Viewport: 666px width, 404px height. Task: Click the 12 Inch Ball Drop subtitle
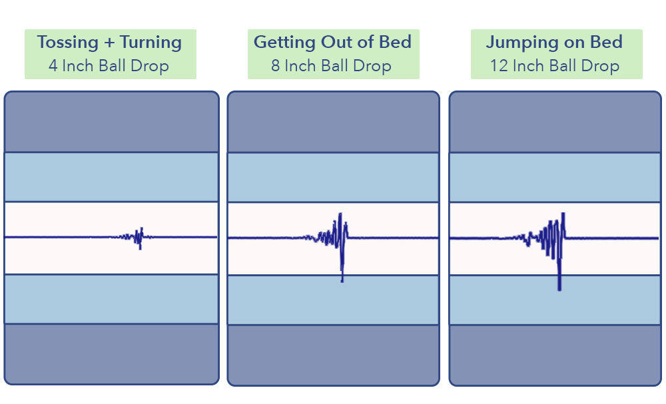pos(555,66)
